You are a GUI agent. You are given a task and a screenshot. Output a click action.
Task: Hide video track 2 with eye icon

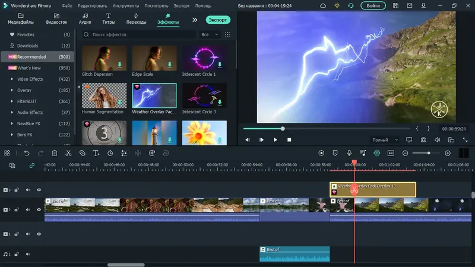pos(39,209)
